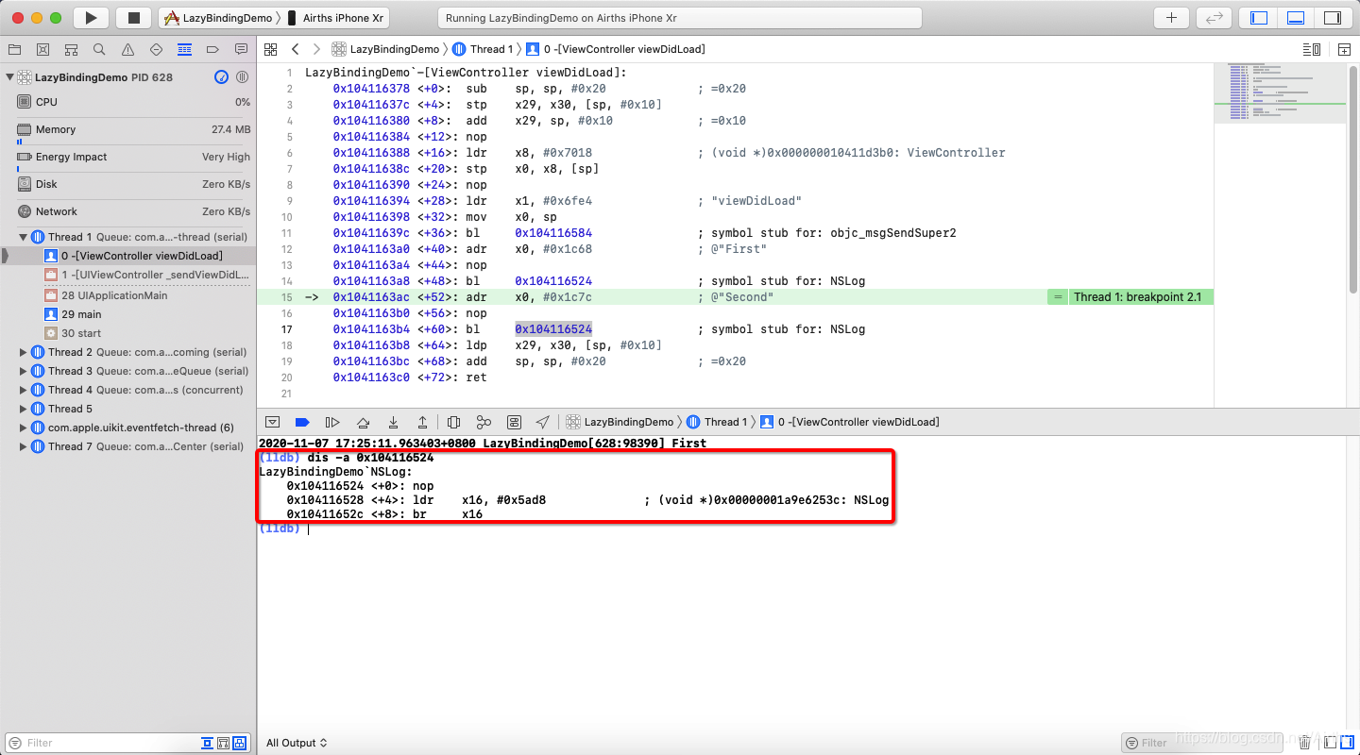Stop the running app

click(x=133, y=18)
